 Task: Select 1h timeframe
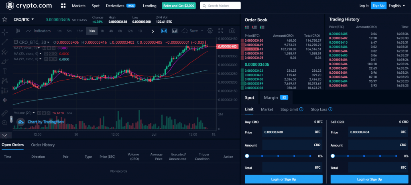102,31
